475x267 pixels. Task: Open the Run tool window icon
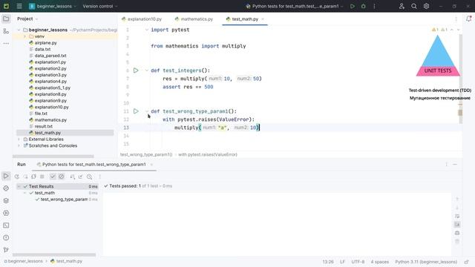tap(6, 176)
